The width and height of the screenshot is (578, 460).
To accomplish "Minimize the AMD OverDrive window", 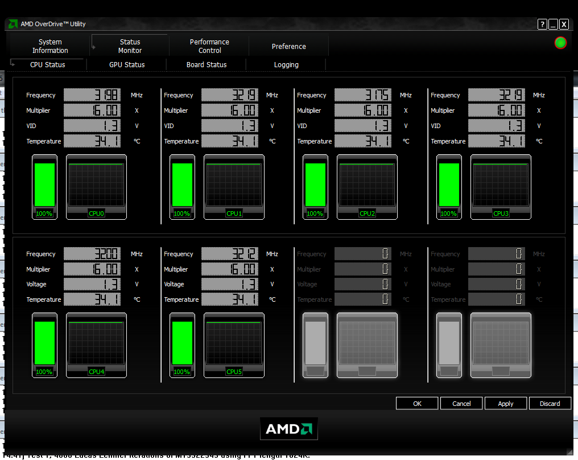I will click(553, 24).
